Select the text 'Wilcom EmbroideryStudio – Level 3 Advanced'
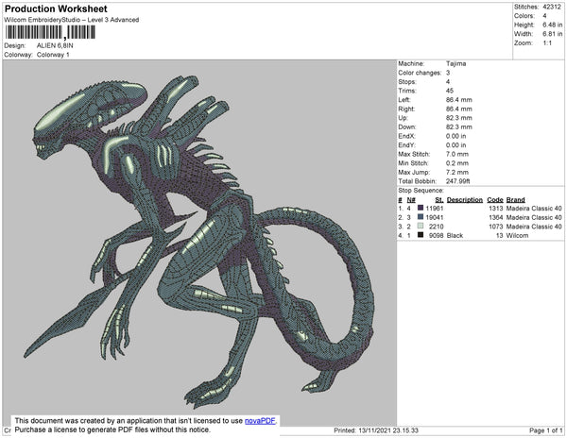The image size is (567, 438). click(72, 20)
